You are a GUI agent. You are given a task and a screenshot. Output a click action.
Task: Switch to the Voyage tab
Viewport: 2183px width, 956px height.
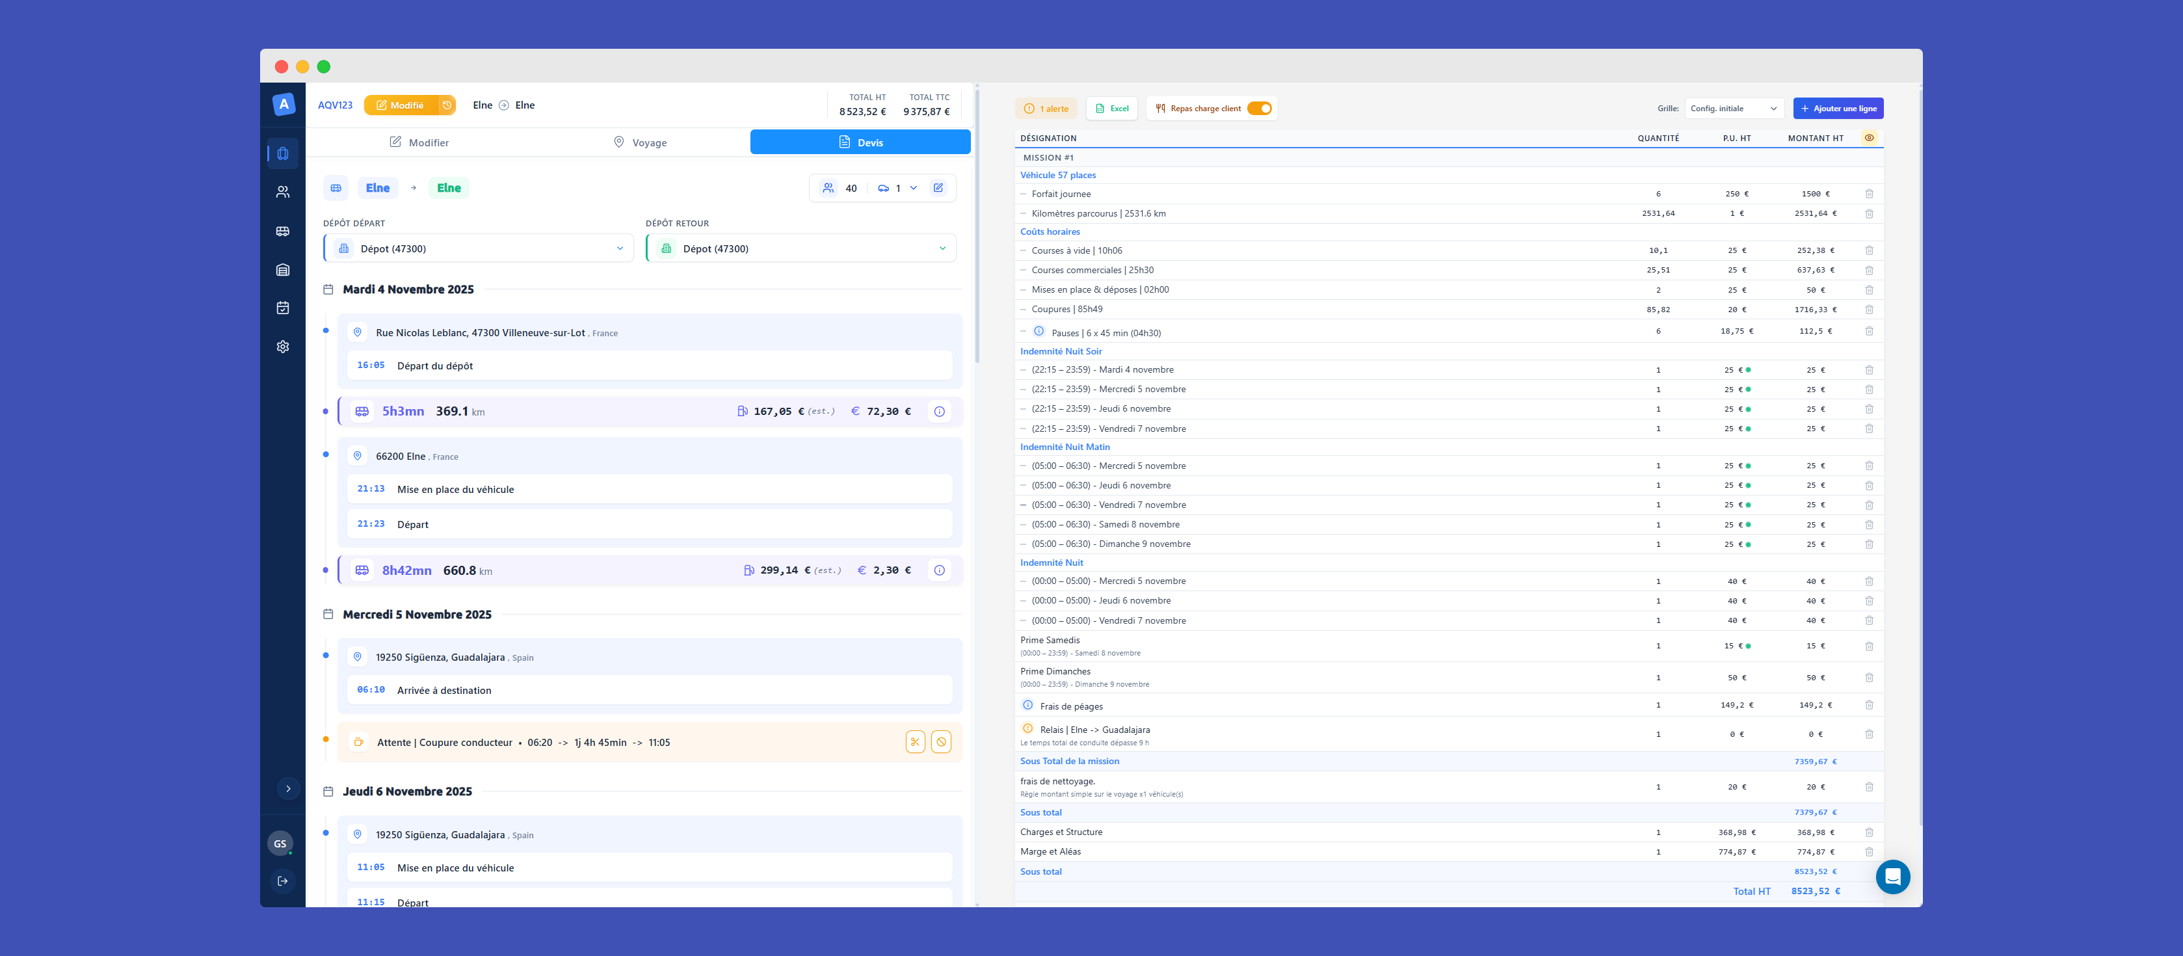(640, 142)
